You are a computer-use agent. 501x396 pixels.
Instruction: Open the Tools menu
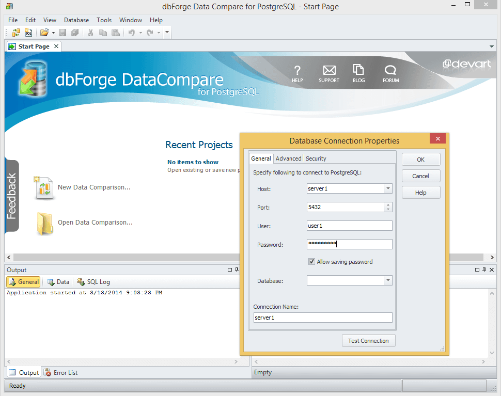[104, 20]
